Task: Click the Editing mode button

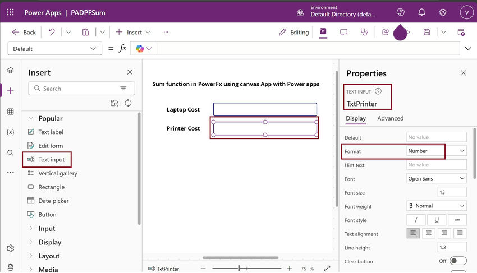Action: coord(294,32)
